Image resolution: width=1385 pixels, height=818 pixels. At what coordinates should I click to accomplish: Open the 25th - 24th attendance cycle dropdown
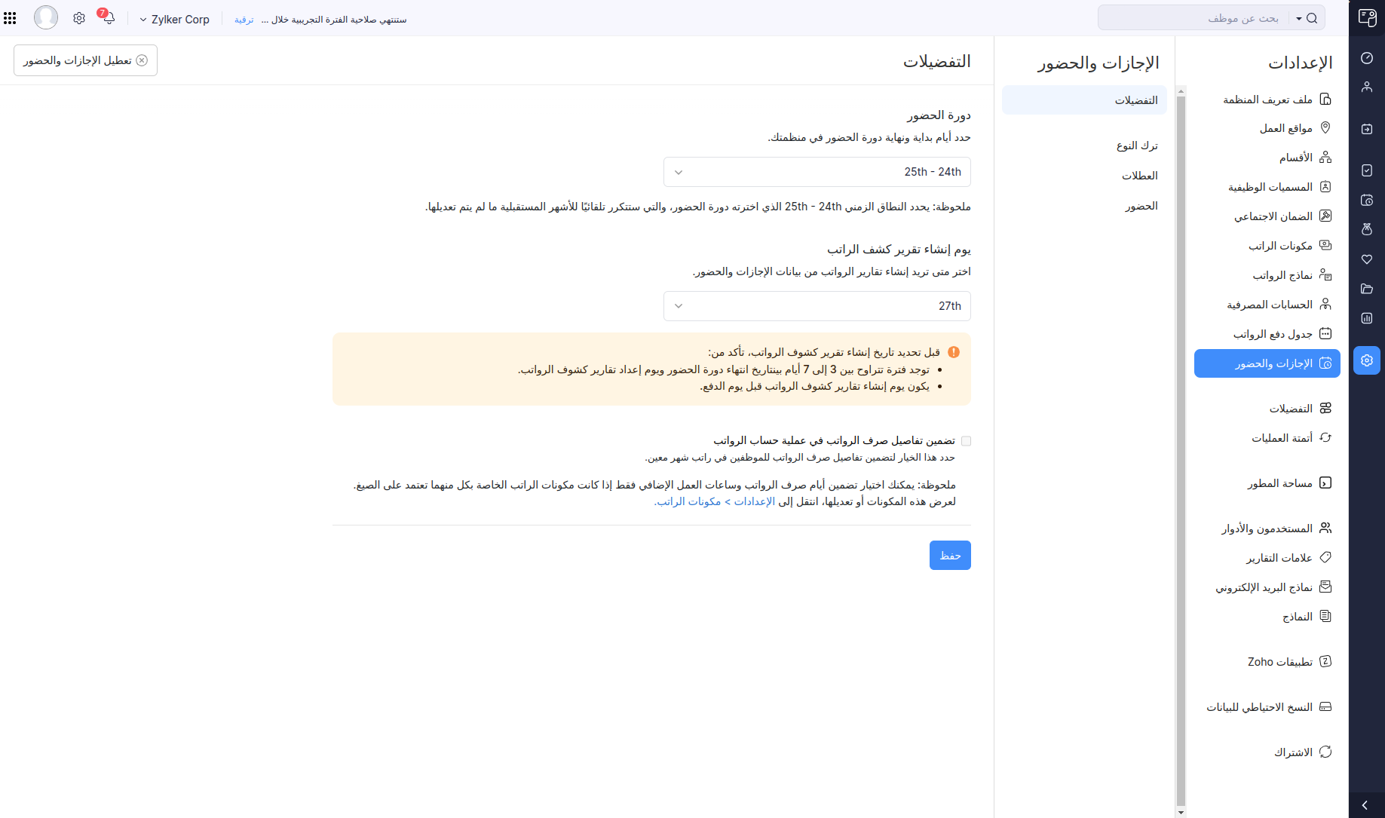coord(817,172)
